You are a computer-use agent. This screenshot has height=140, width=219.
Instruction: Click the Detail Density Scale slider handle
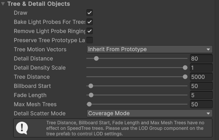tap(185, 68)
